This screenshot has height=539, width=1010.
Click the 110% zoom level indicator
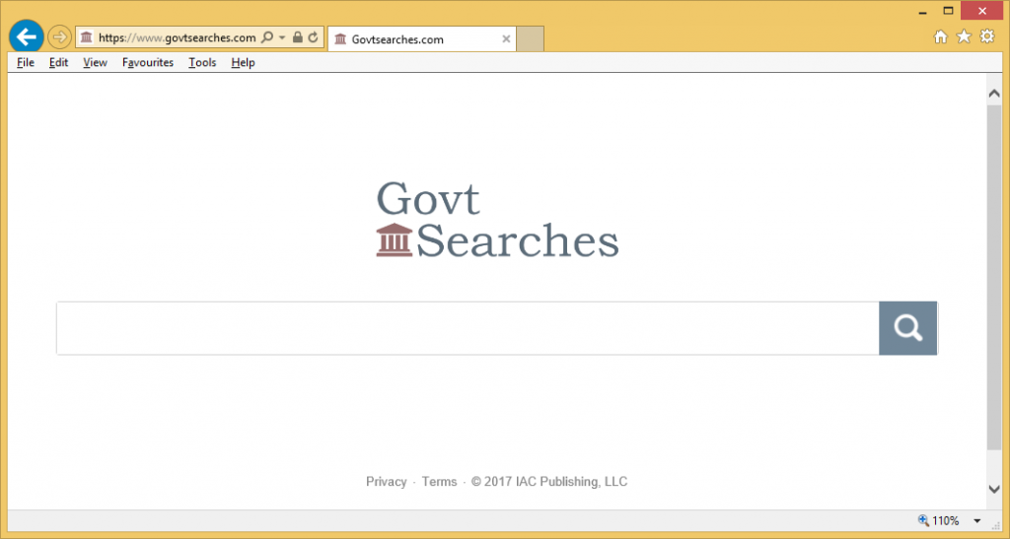939,520
